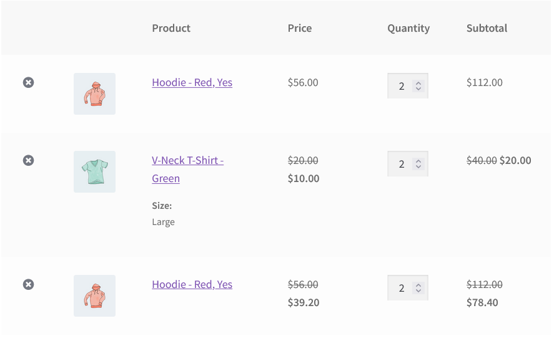Open the red hoodie thumbnail in the $112.00 row
The height and width of the screenshot is (341, 554).
click(x=94, y=94)
